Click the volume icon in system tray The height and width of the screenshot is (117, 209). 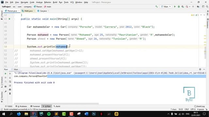pos(183,114)
